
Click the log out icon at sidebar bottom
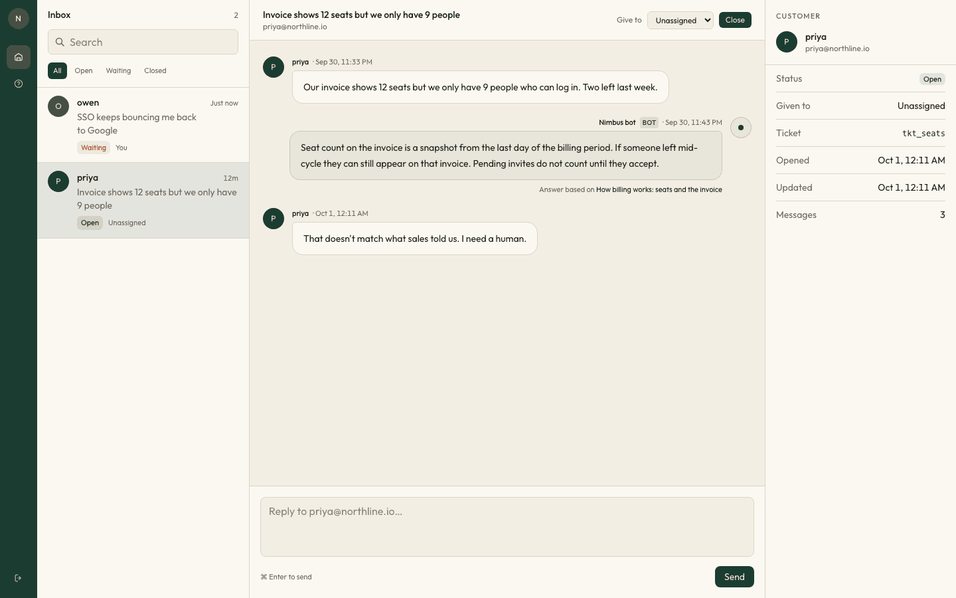pos(18,578)
